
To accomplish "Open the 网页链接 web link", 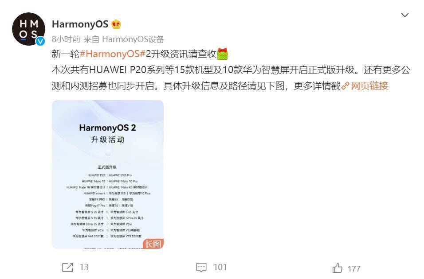I will 369,86.
